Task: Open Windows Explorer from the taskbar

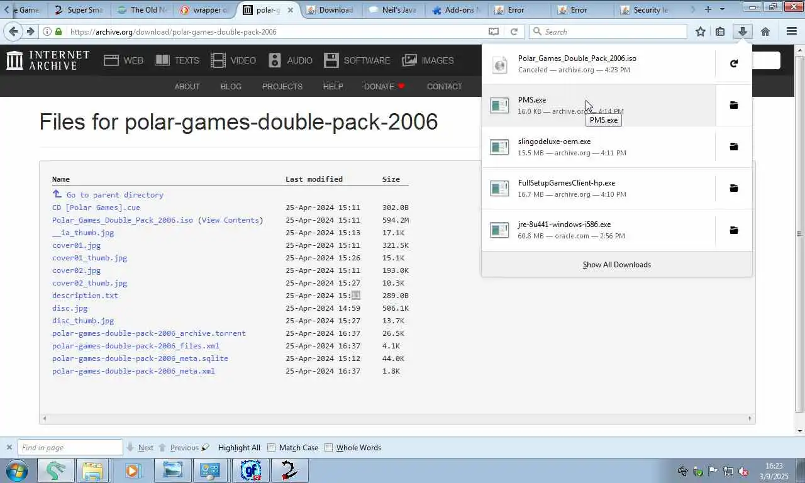Action: (92, 470)
